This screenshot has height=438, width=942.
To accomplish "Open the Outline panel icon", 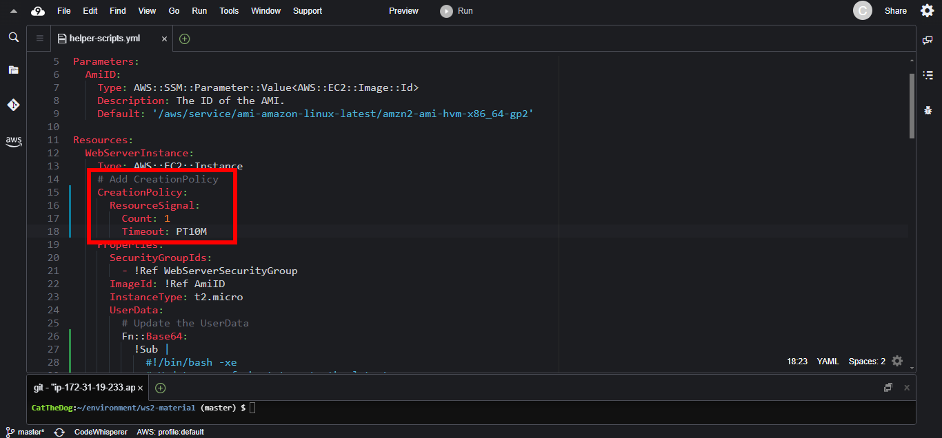I will tap(928, 74).
